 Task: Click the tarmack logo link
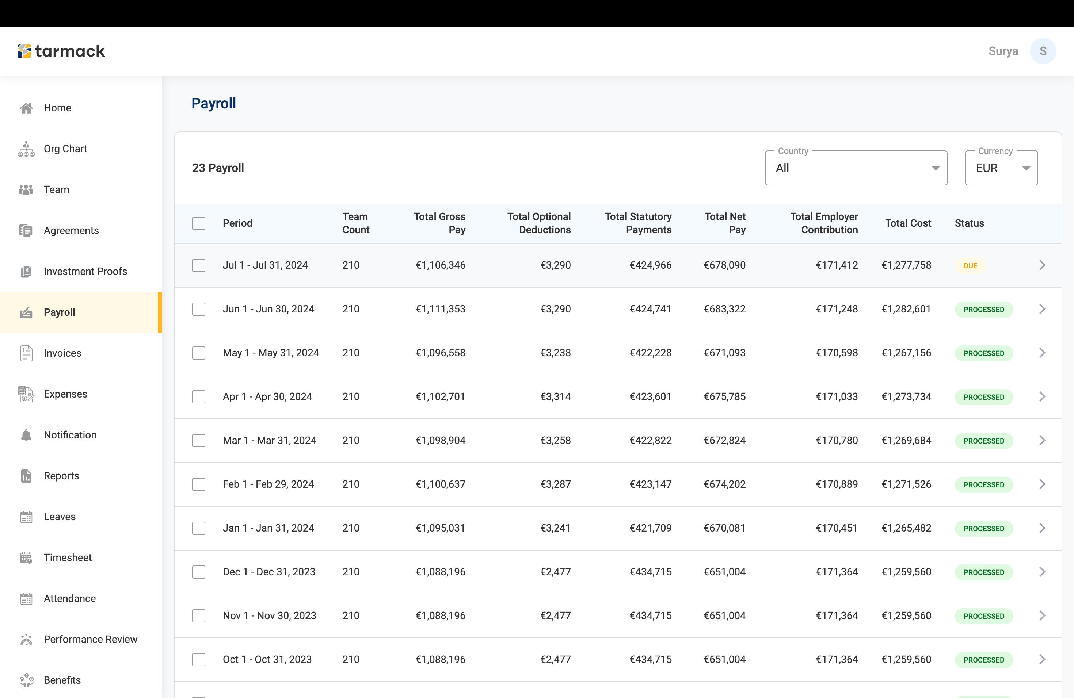click(x=61, y=51)
